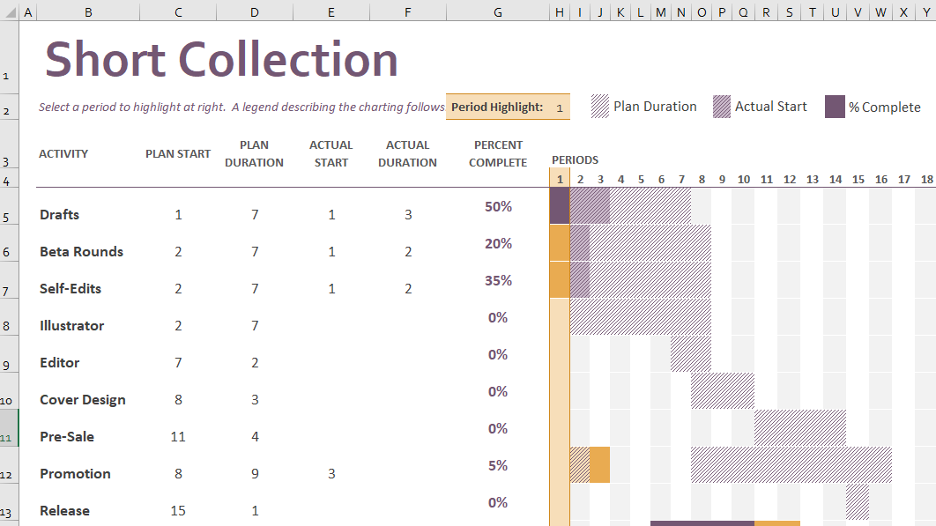
Task: Select row 11 header
Action: tap(9, 428)
